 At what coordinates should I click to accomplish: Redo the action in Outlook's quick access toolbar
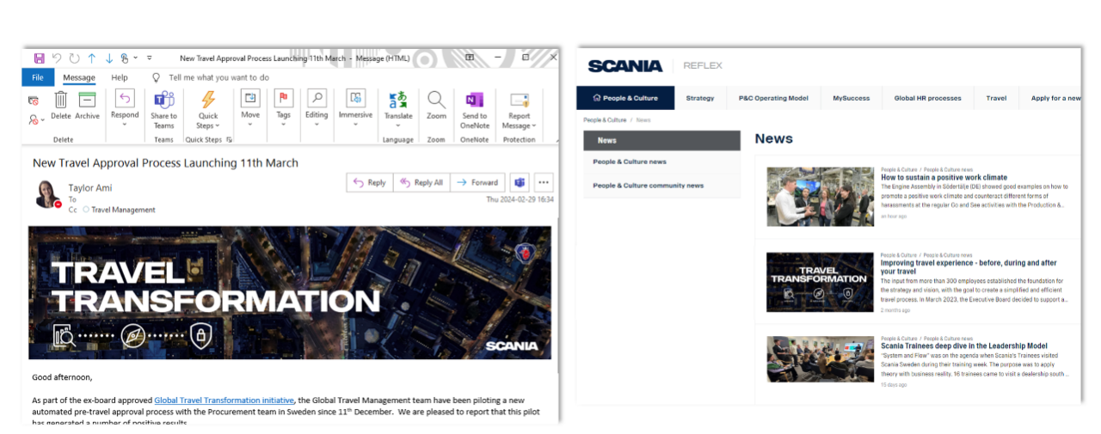[x=74, y=58]
